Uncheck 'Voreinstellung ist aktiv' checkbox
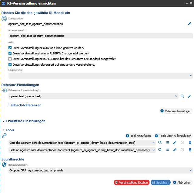This screenshot has height=193, width=194. [10, 48]
